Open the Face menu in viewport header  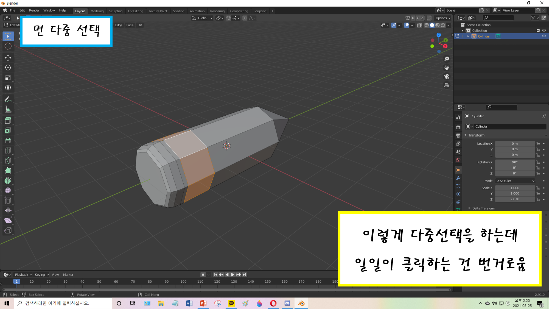click(x=130, y=25)
